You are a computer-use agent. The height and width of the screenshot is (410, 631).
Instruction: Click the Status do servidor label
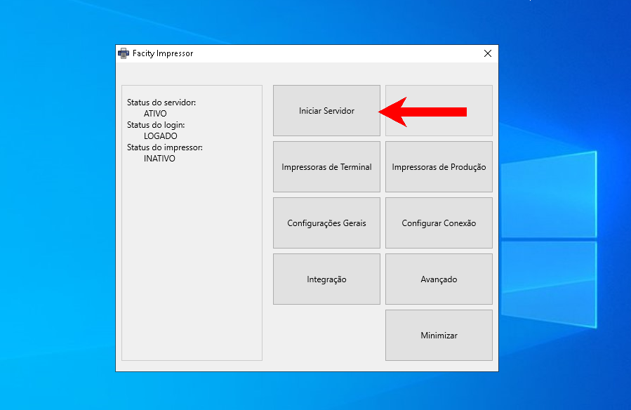[x=161, y=102]
